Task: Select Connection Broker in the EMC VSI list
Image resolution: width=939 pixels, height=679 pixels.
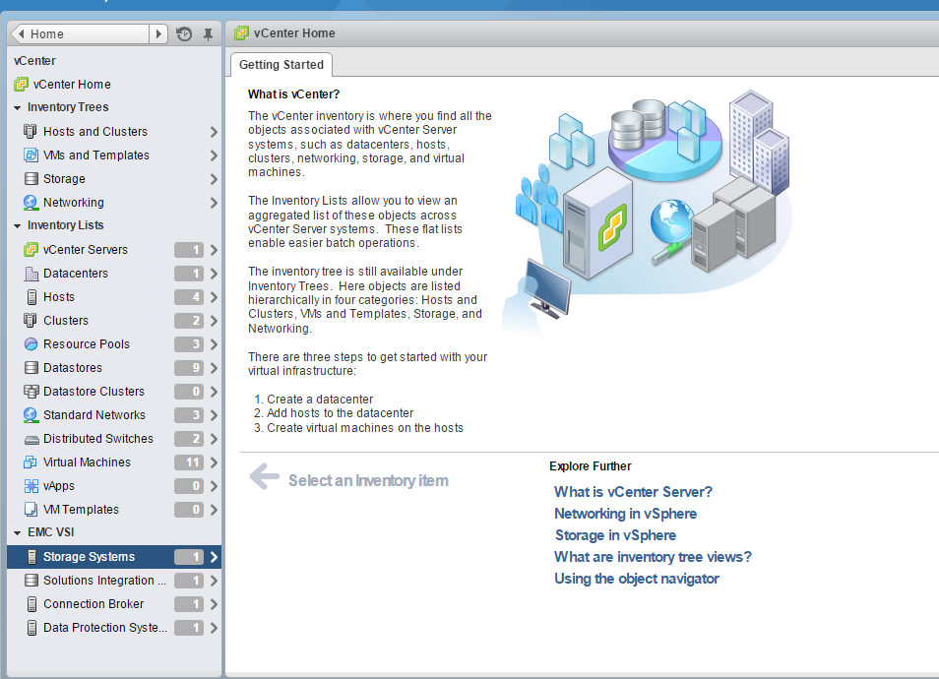Action: pos(94,604)
